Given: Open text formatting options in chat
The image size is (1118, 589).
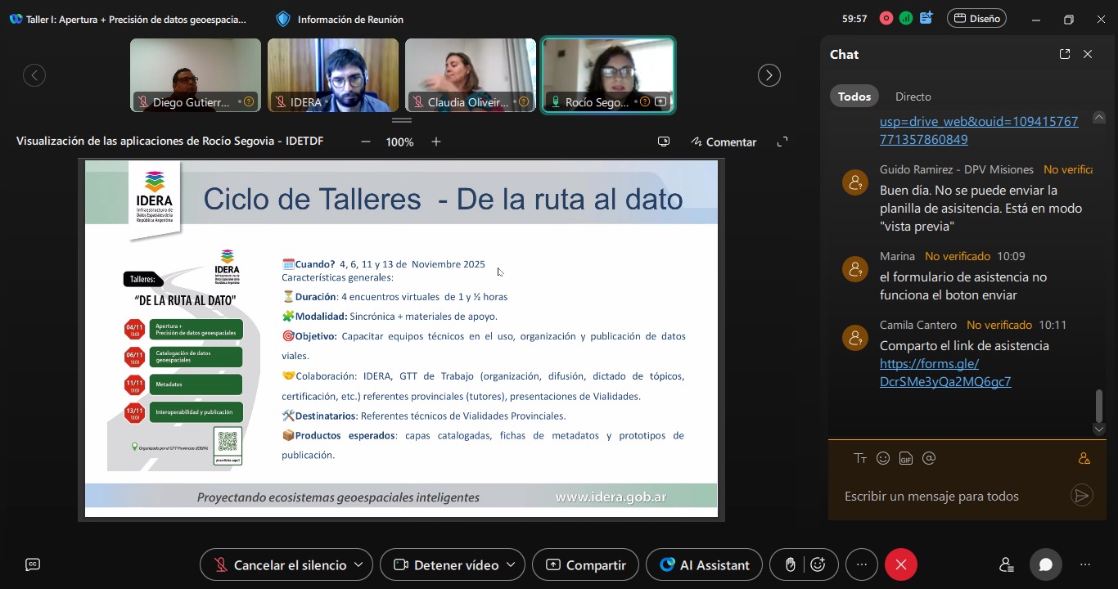Looking at the screenshot, I should coord(860,458).
